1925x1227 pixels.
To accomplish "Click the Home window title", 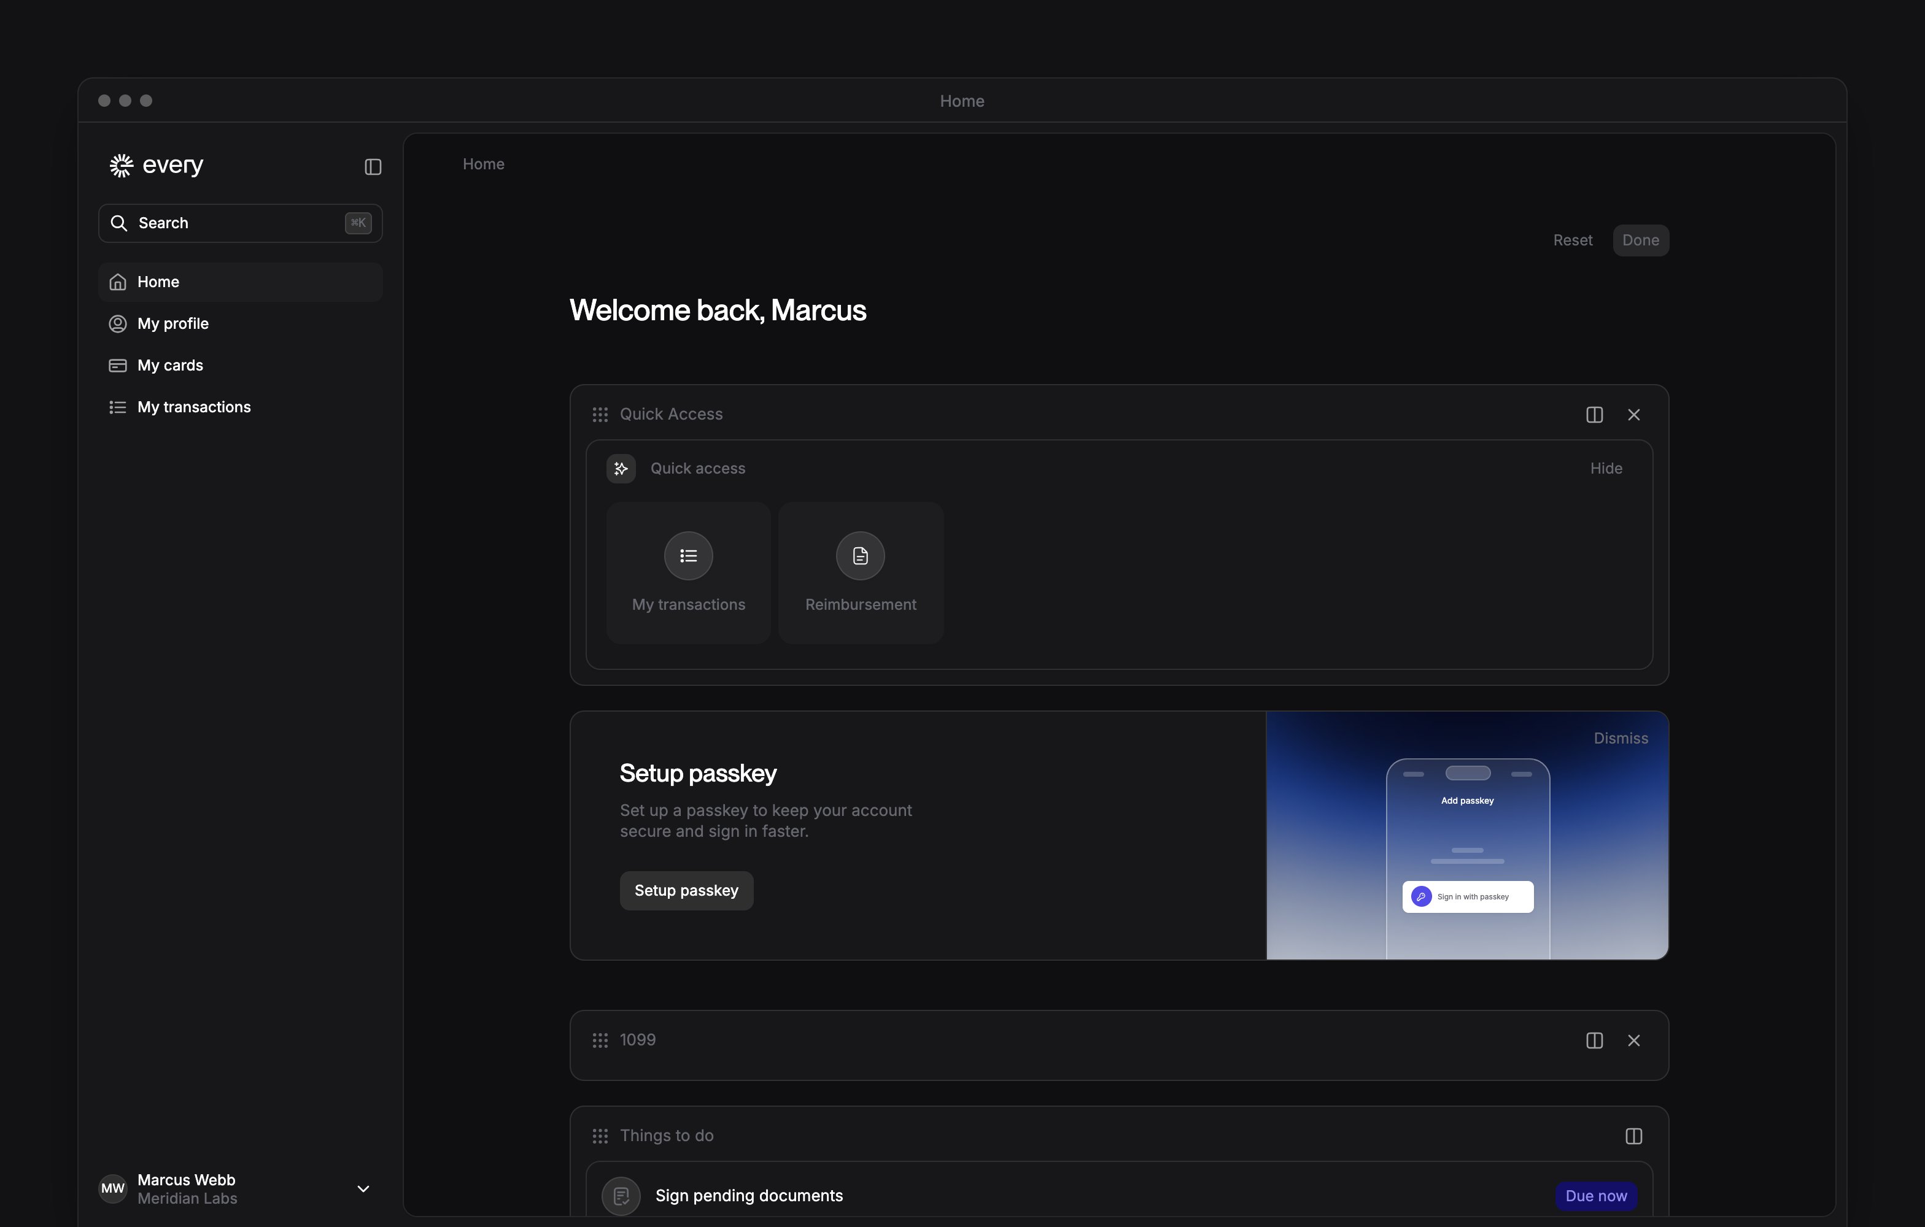I will click(x=962, y=101).
